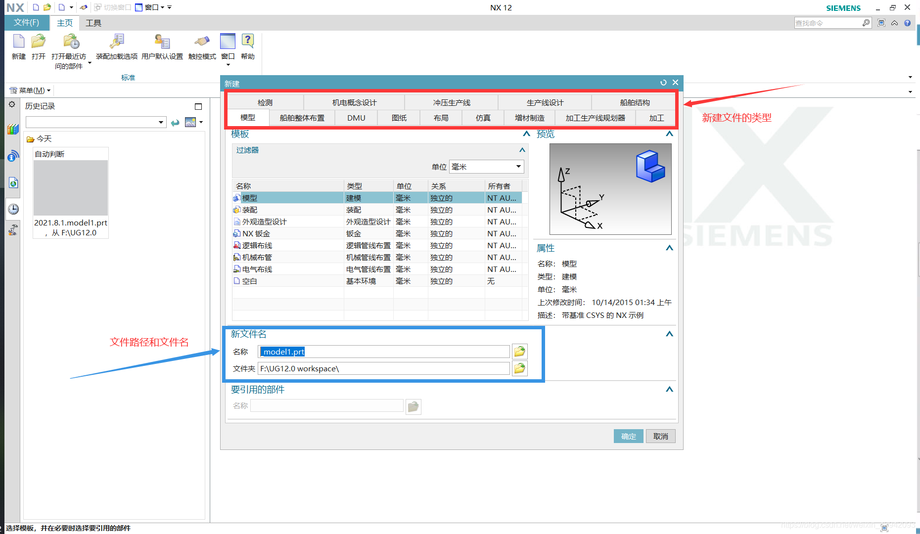The width and height of the screenshot is (920, 534).
Task: Open the File (文件) menu tab
Action: pos(27,23)
